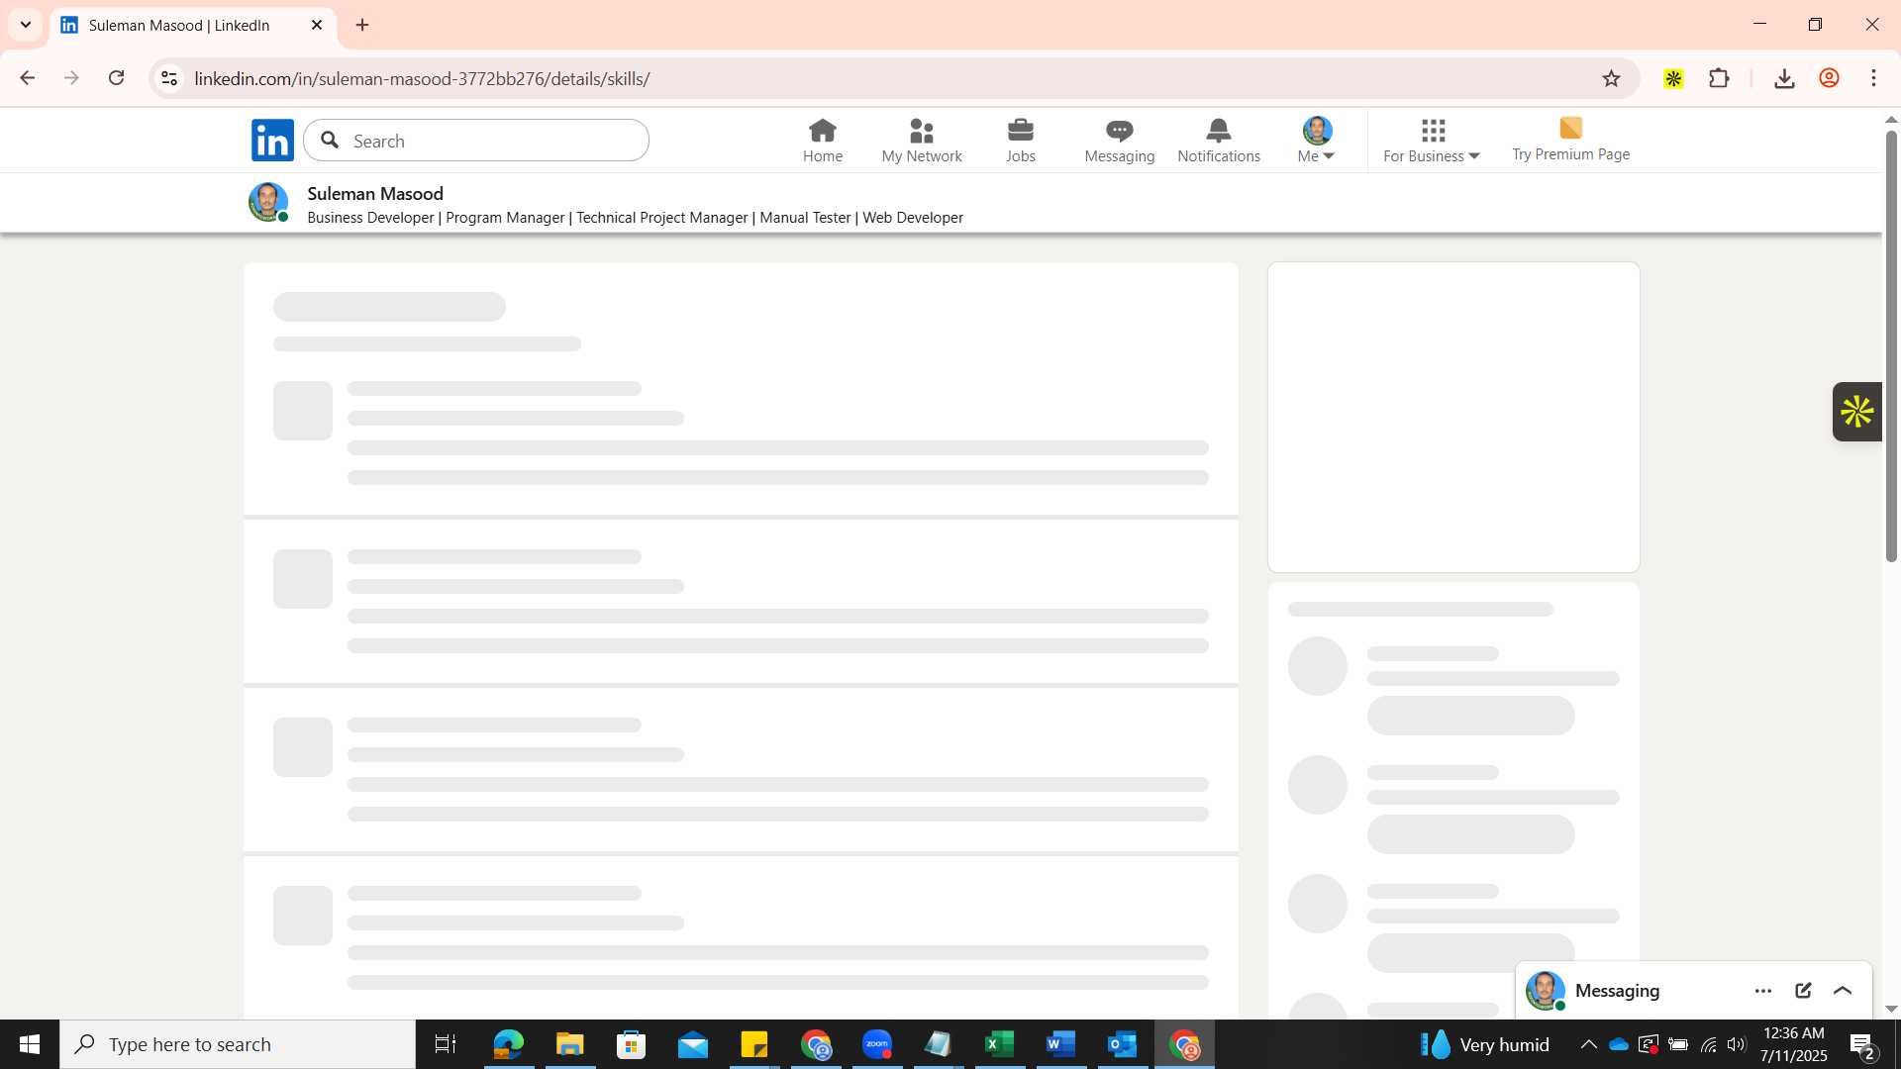Open browser Downloads

pos(1784,78)
